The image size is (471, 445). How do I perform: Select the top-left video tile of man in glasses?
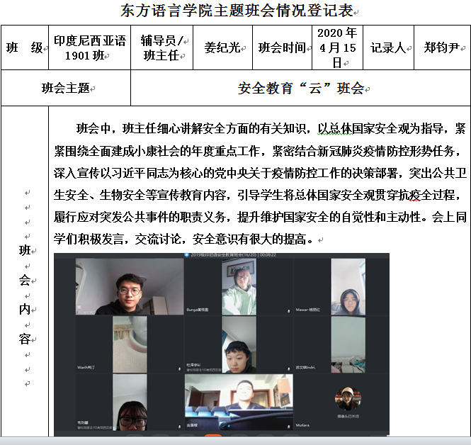[x=130, y=287]
